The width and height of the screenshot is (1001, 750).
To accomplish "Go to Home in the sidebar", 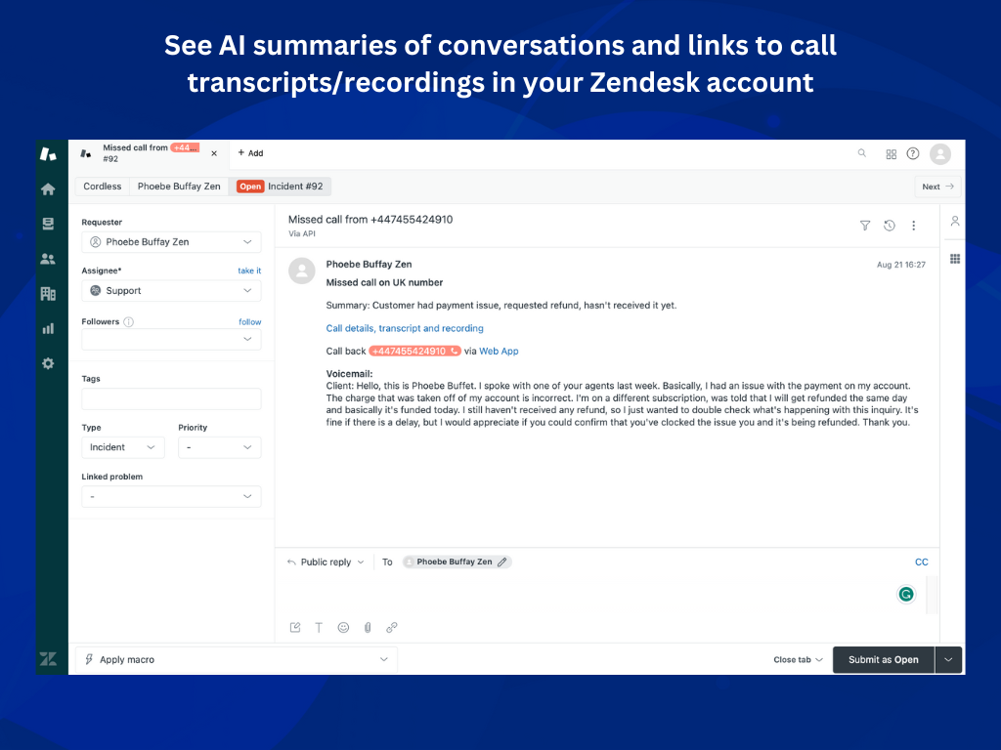I will [x=48, y=188].
